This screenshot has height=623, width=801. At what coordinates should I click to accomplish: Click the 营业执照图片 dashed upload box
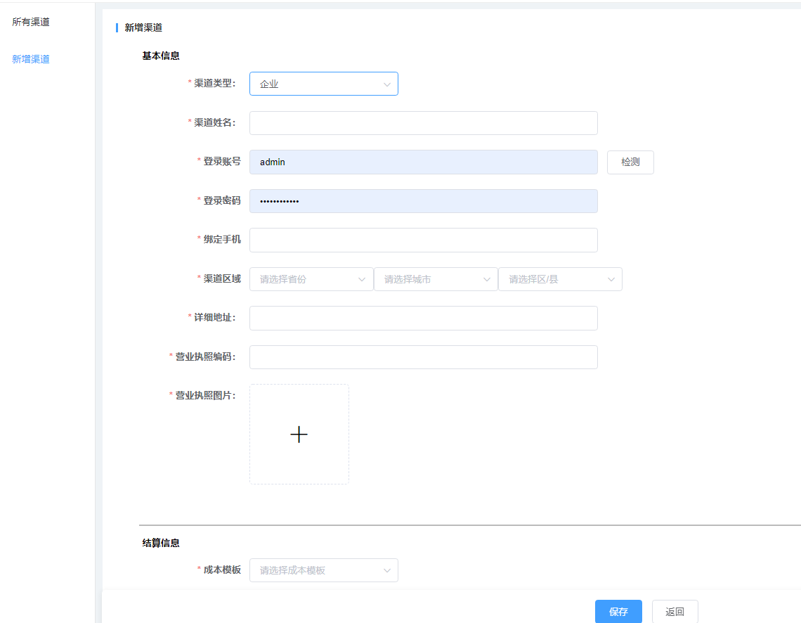(x=299, y=464)
